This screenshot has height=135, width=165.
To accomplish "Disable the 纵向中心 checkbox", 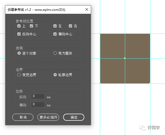I will coord(19,34).
